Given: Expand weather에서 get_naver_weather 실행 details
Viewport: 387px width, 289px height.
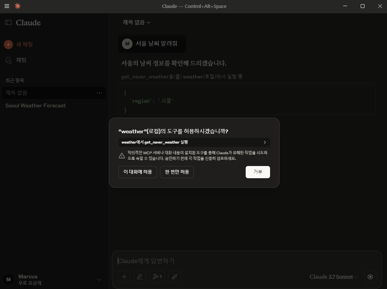Looking at the screenshot, I should (x=194, y=142).
